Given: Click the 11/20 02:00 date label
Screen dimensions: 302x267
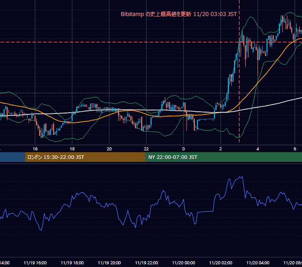Looking at the screenshot, I should tap(221, 263).
